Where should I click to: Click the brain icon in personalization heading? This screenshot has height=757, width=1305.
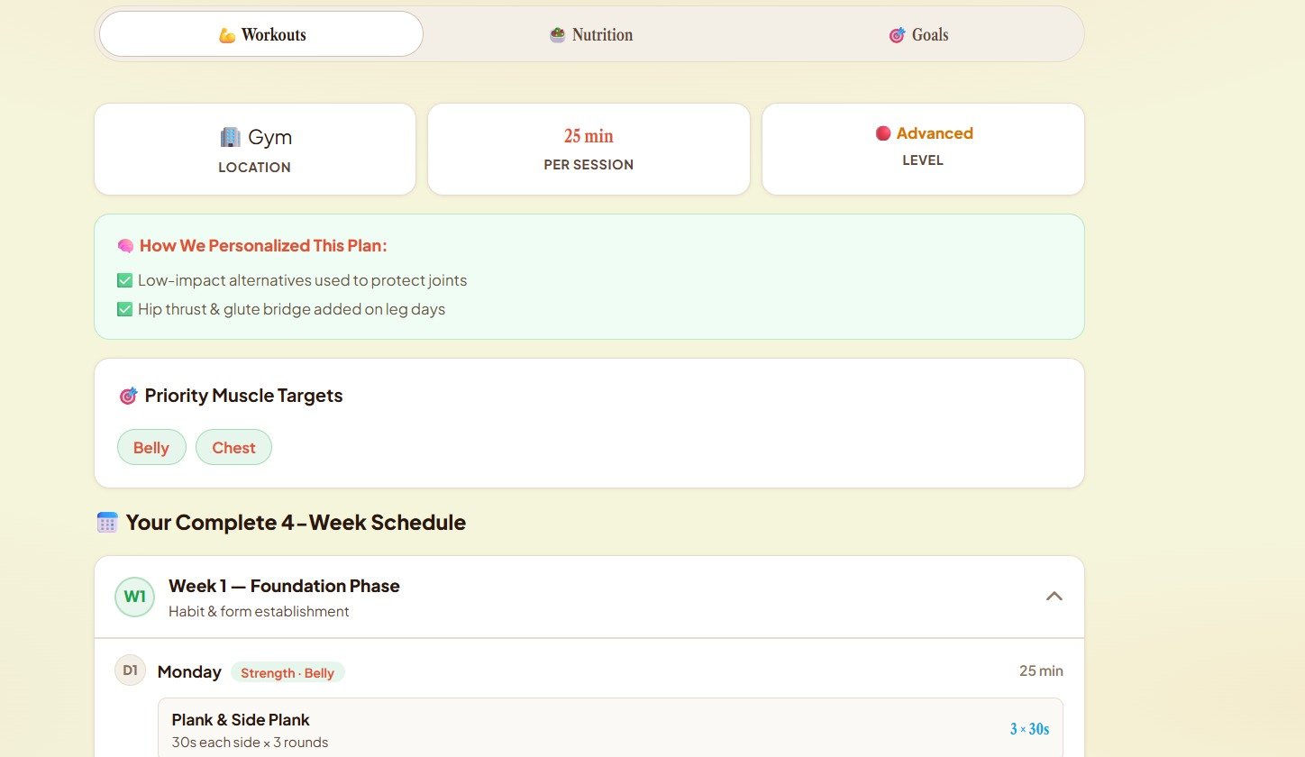pos(125,246)
